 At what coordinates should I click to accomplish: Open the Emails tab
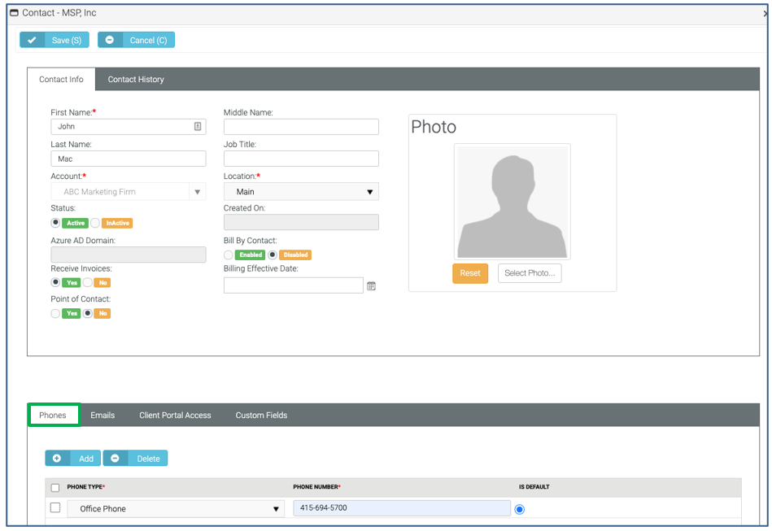tap(102, 416)
